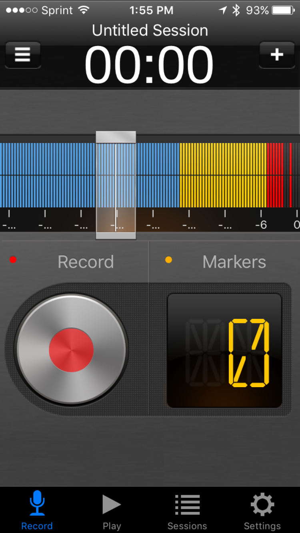Tap the red clipping zone of meter

(x=280, y=175)
